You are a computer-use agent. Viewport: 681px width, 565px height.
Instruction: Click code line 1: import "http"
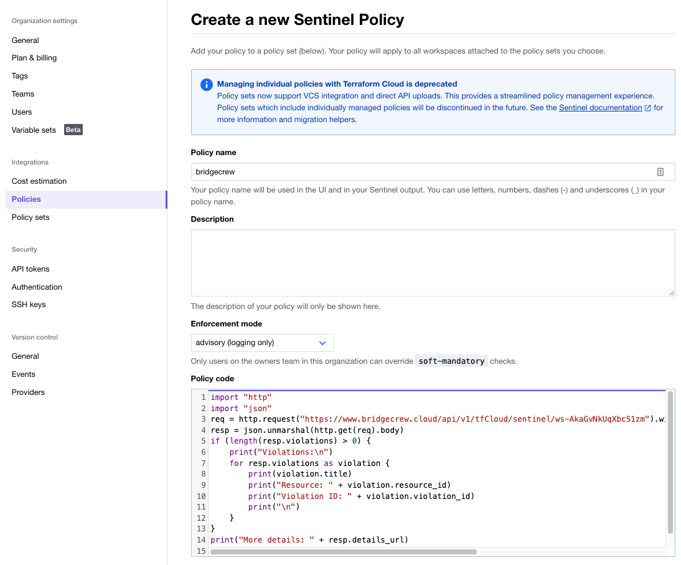[x=241, y=397]
